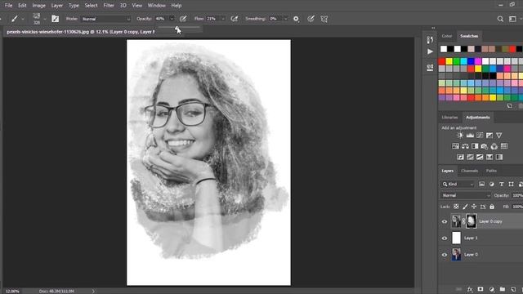Toggle pressure for size icon
523x294 pixels.
[311, 19]
